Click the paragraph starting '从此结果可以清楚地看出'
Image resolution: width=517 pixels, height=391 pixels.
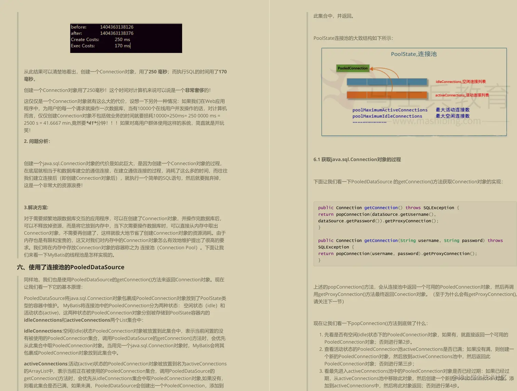pyautogui.click(x=125, y=75)
